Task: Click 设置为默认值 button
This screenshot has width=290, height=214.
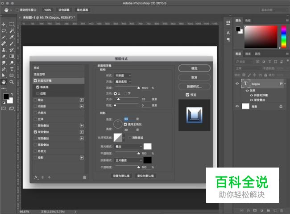Action: click(x=121, y=176)
